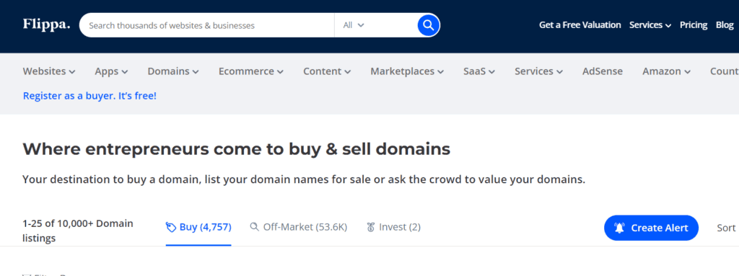Screen dimensions: 739x276
Task: Expand the Websites category menu
Action: 49,71
